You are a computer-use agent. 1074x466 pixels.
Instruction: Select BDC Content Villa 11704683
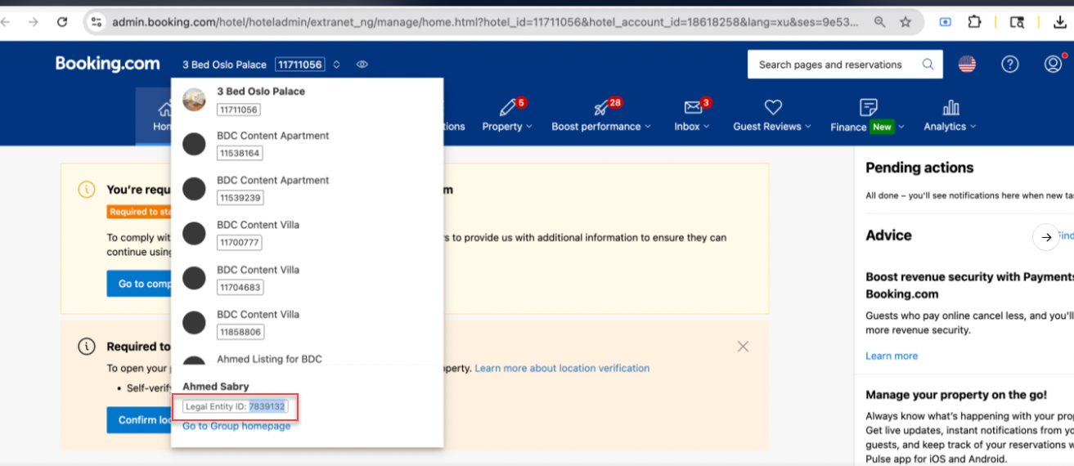307,279
